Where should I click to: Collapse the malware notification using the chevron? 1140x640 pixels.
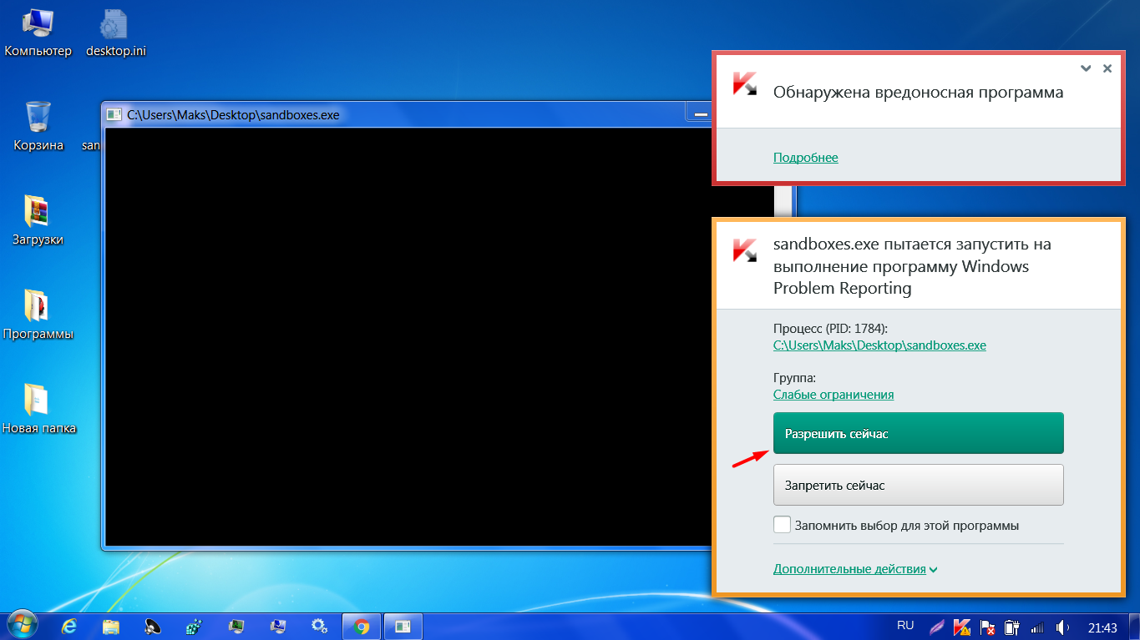(1085, 68)
